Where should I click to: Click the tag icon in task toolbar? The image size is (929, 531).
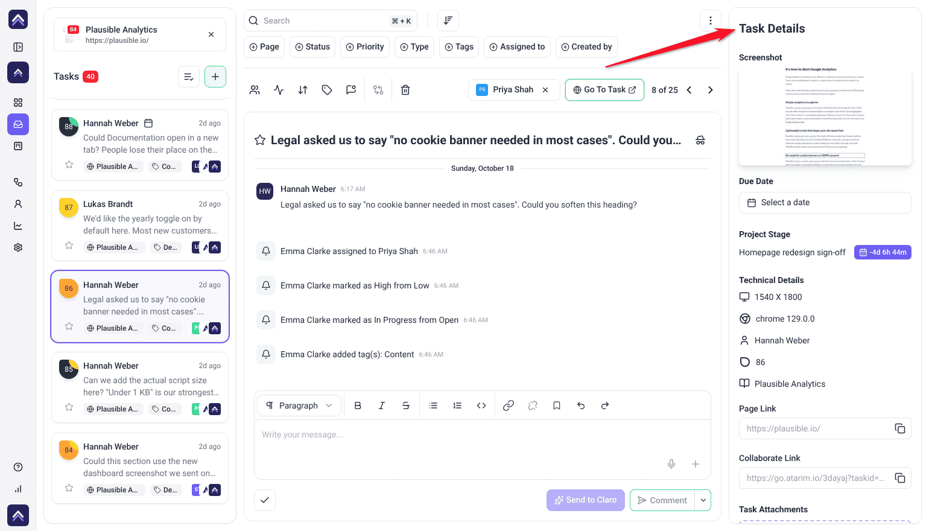[x=327, y=90]
